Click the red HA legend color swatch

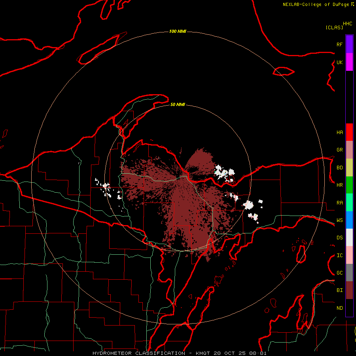click(349, 132)
